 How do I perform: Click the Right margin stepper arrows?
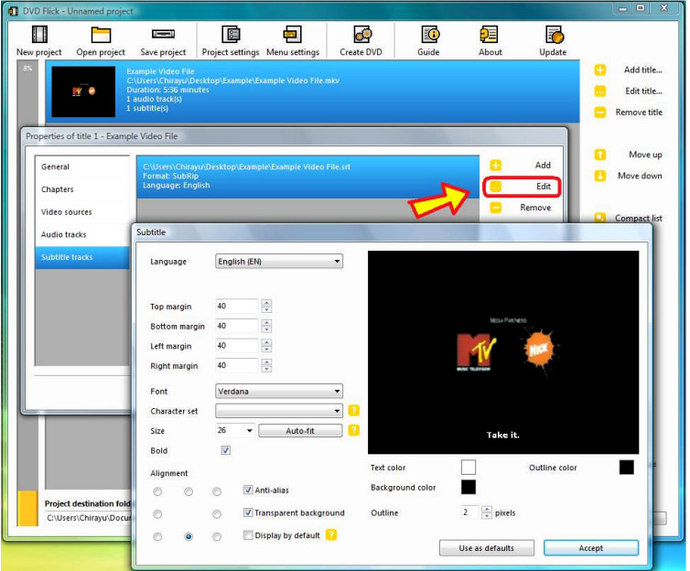click(x=266, y=365)
